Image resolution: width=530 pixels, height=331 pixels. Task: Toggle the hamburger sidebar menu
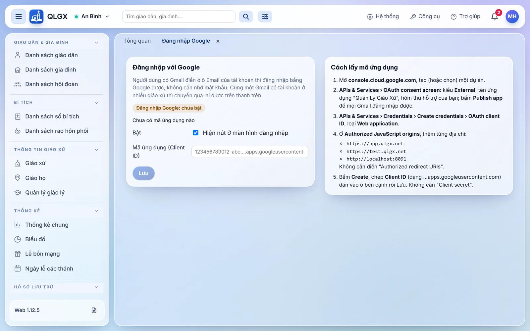19,17
